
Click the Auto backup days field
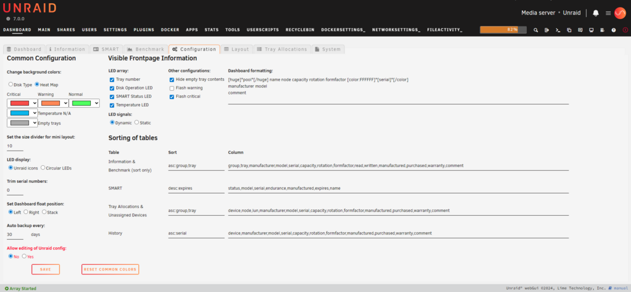[15, 234]
